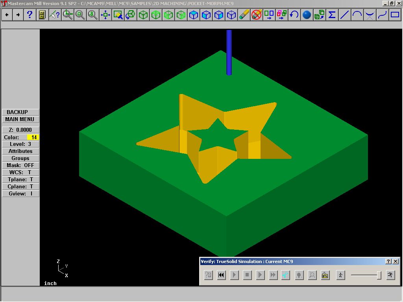Close the Verify TrueSolid Simulation dialog
The image size is (403, 302).
coord(396,261)
